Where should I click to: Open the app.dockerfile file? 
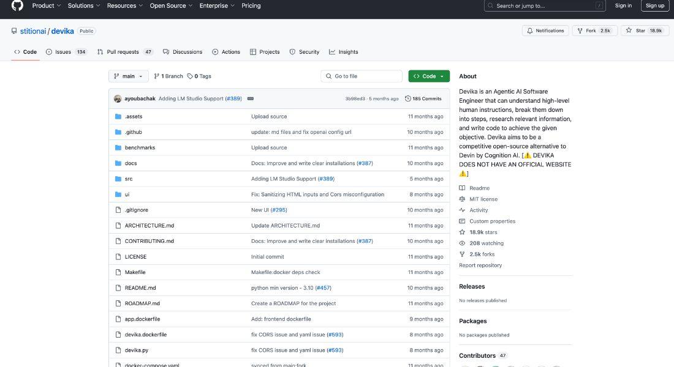tap(142, 319)
